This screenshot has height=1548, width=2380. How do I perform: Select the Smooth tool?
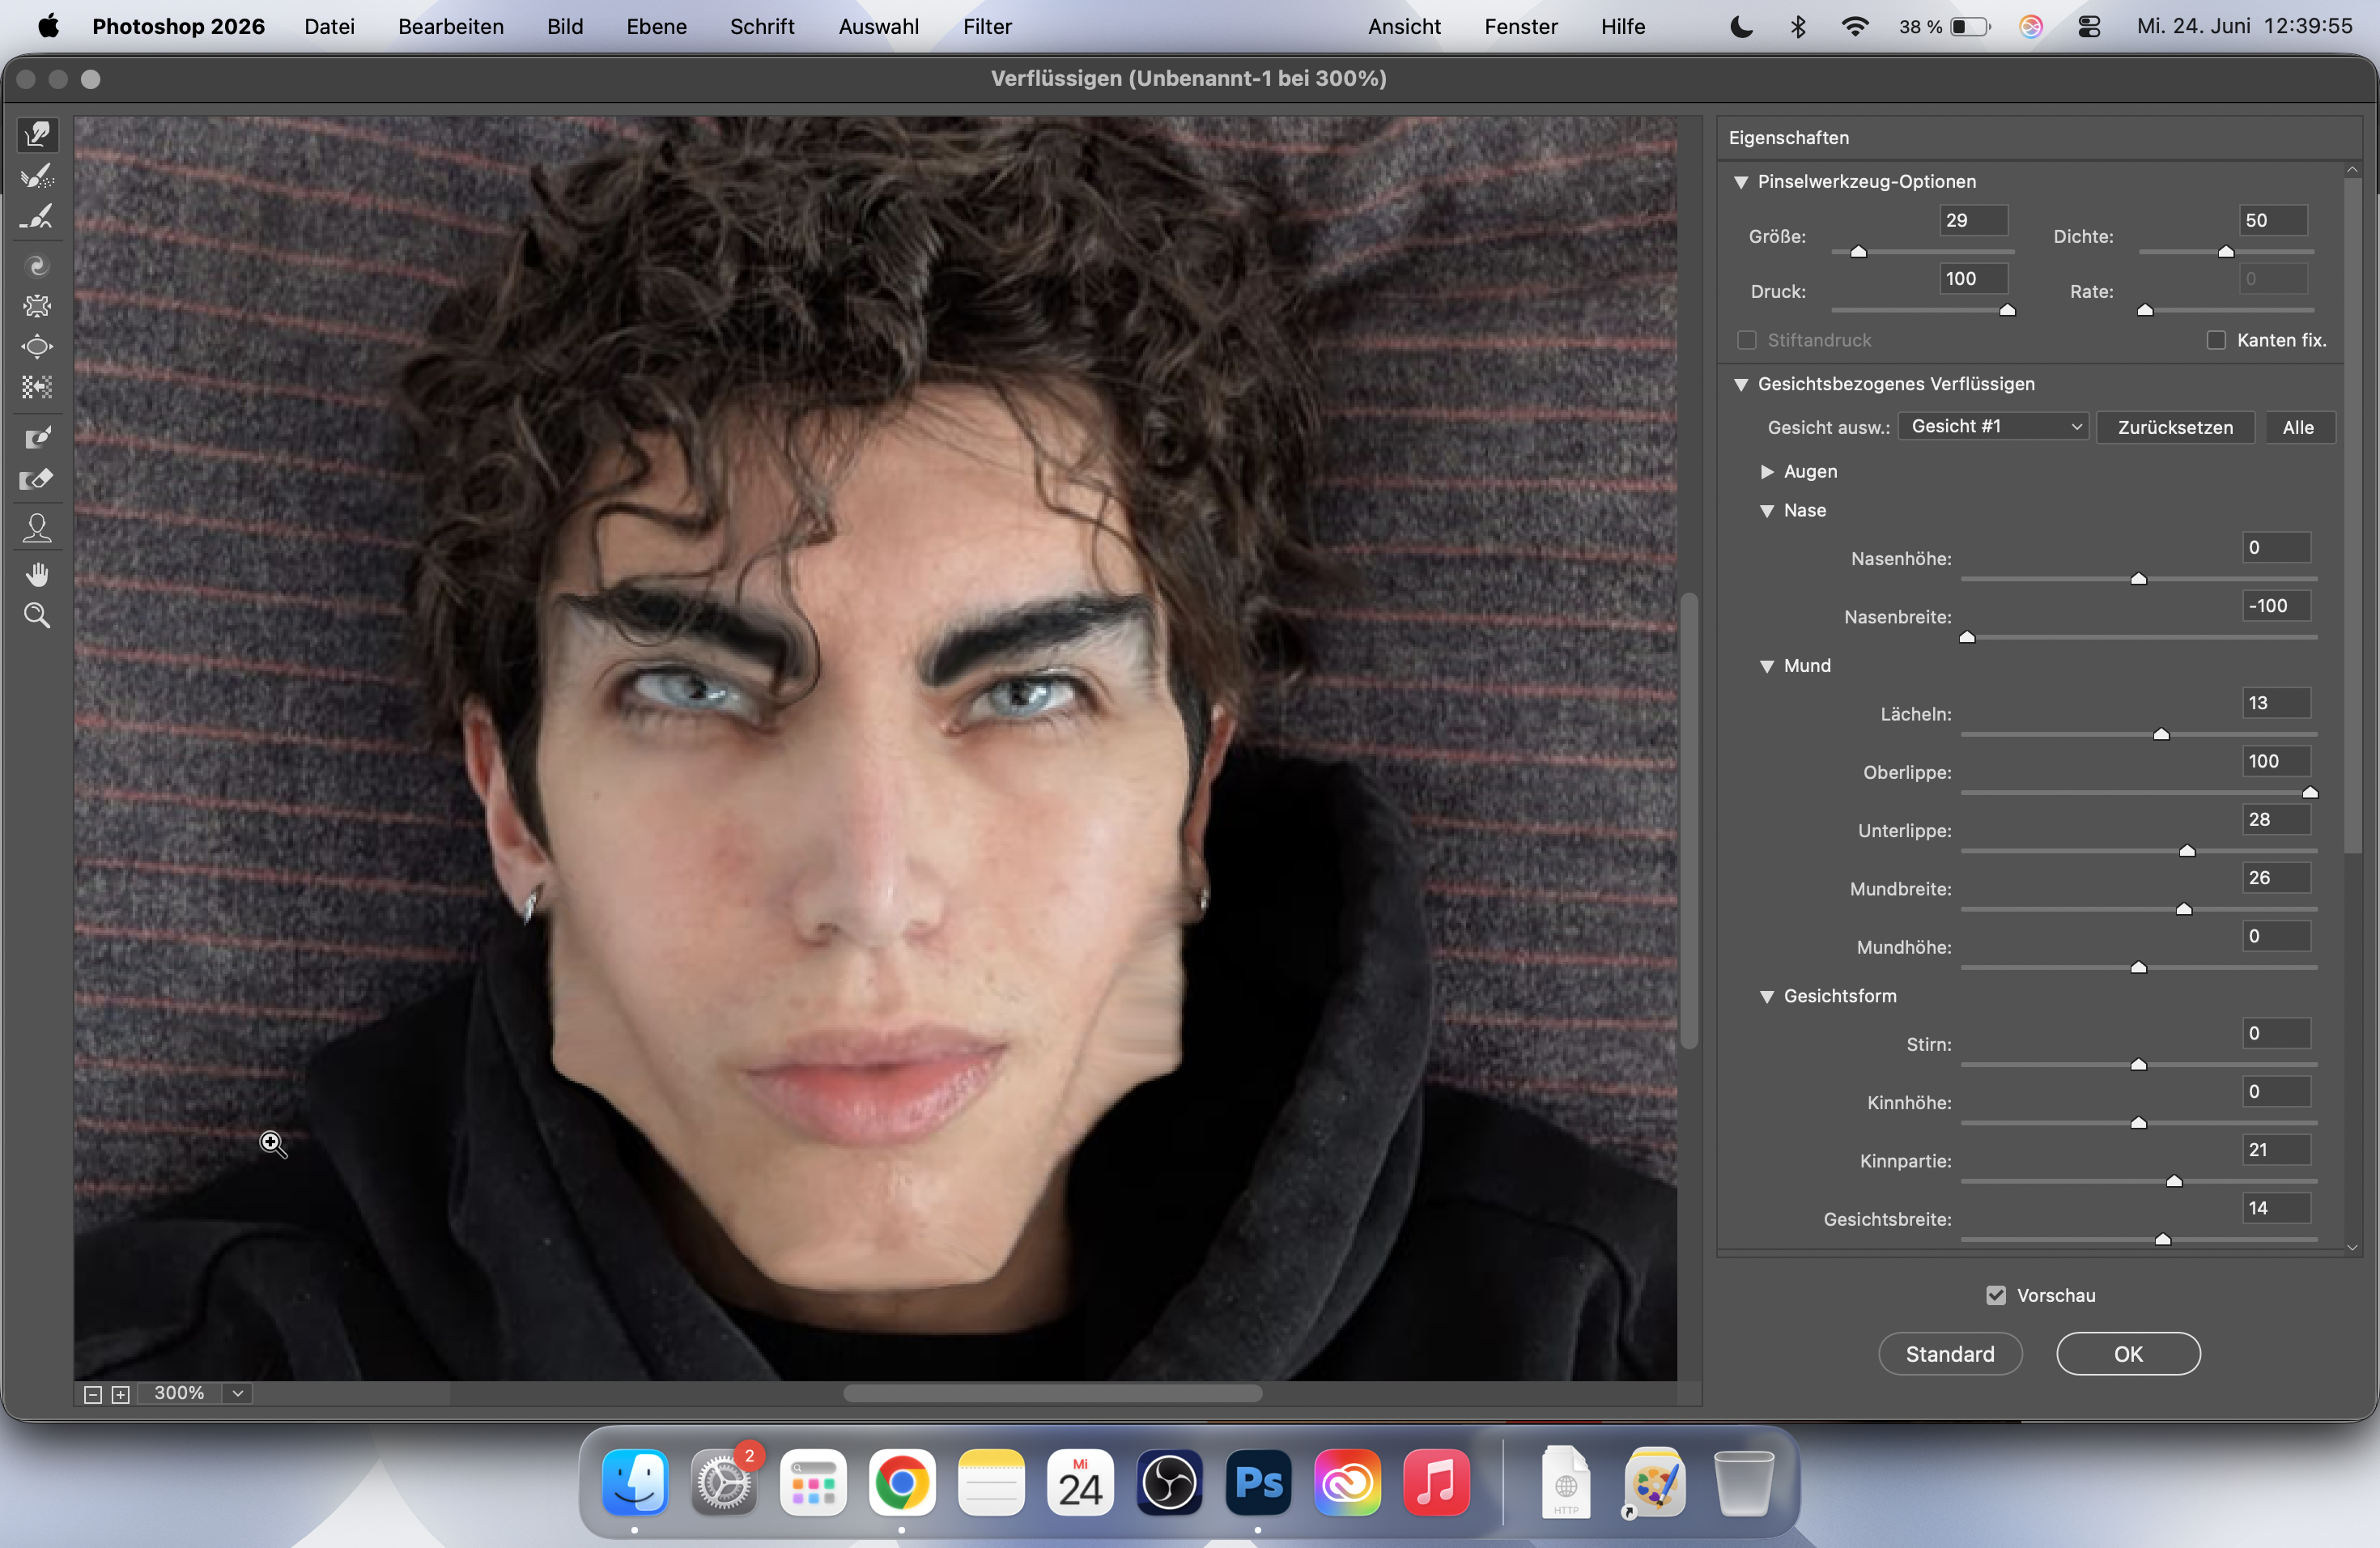click(37, 217)
